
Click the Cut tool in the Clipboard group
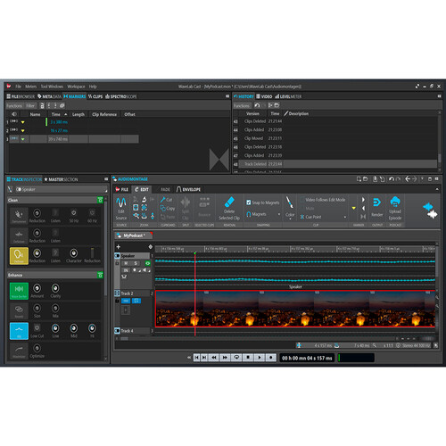(x=166, y=200)
